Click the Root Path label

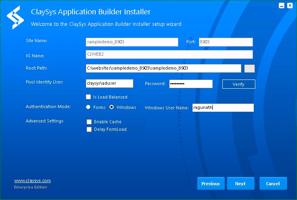click(37, 68)
